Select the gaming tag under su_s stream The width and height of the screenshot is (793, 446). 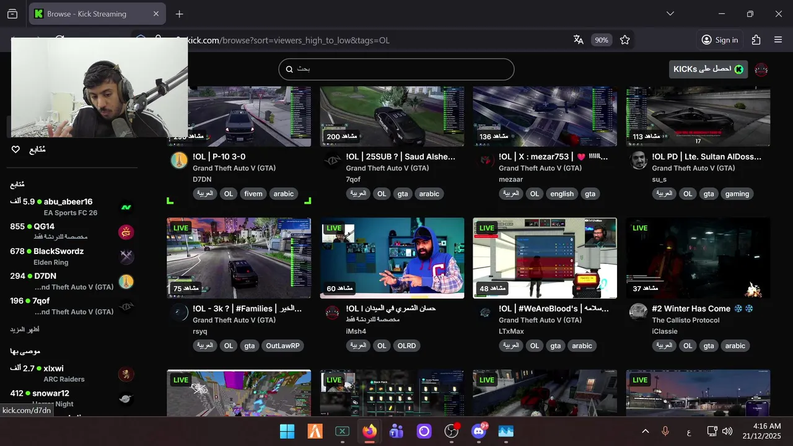pyautogui.click(x=737, y=194)
